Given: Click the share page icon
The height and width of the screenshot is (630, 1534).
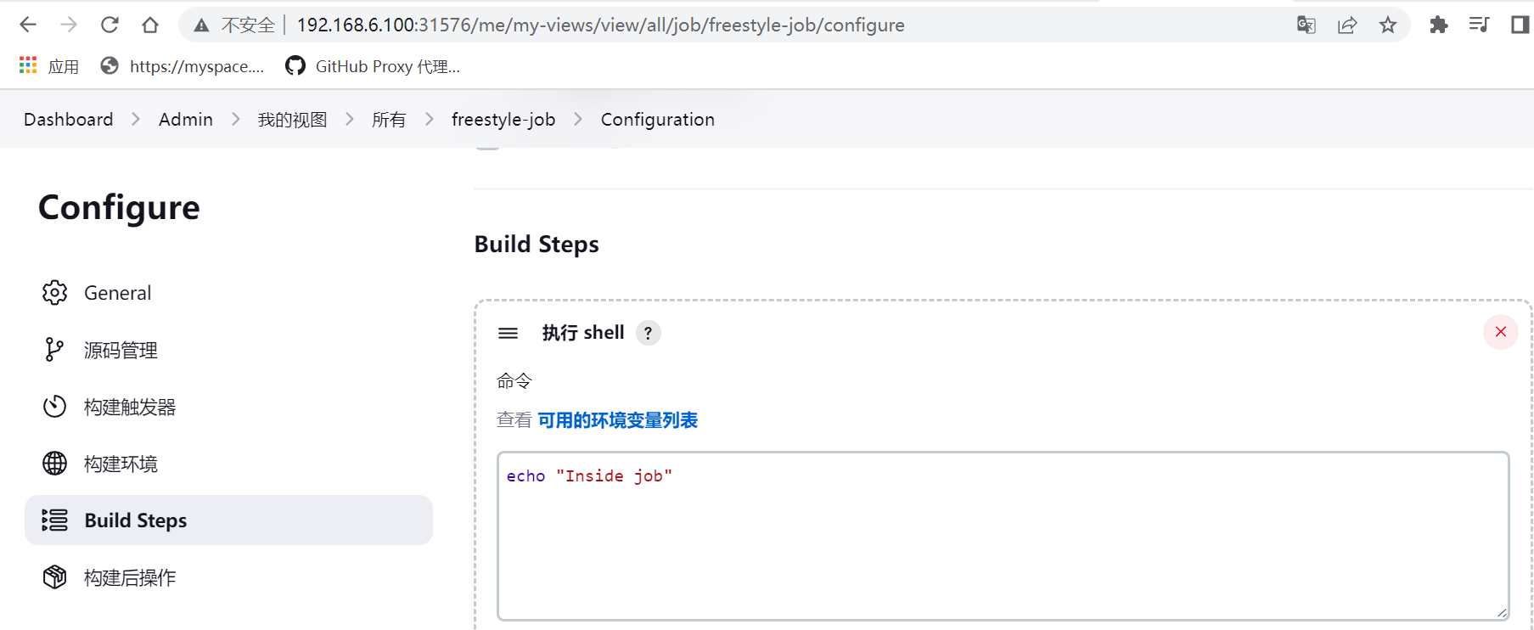Looking at the screenshot, I should (x=1347, y=25).
